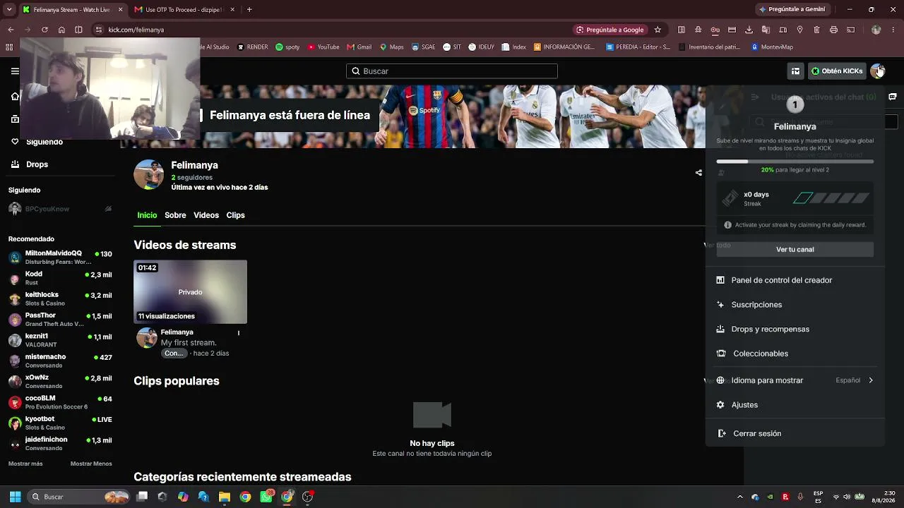Click the Obtén KICKs button
The width and height of the screenshot is (904, 508).
pos(837,71)
